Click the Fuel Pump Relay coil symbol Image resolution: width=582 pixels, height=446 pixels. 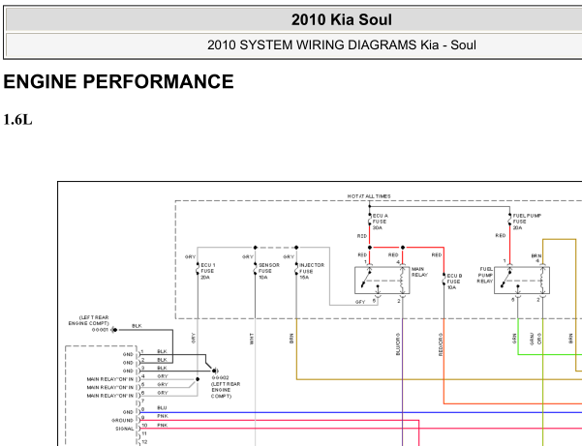[x=542, y=280]
